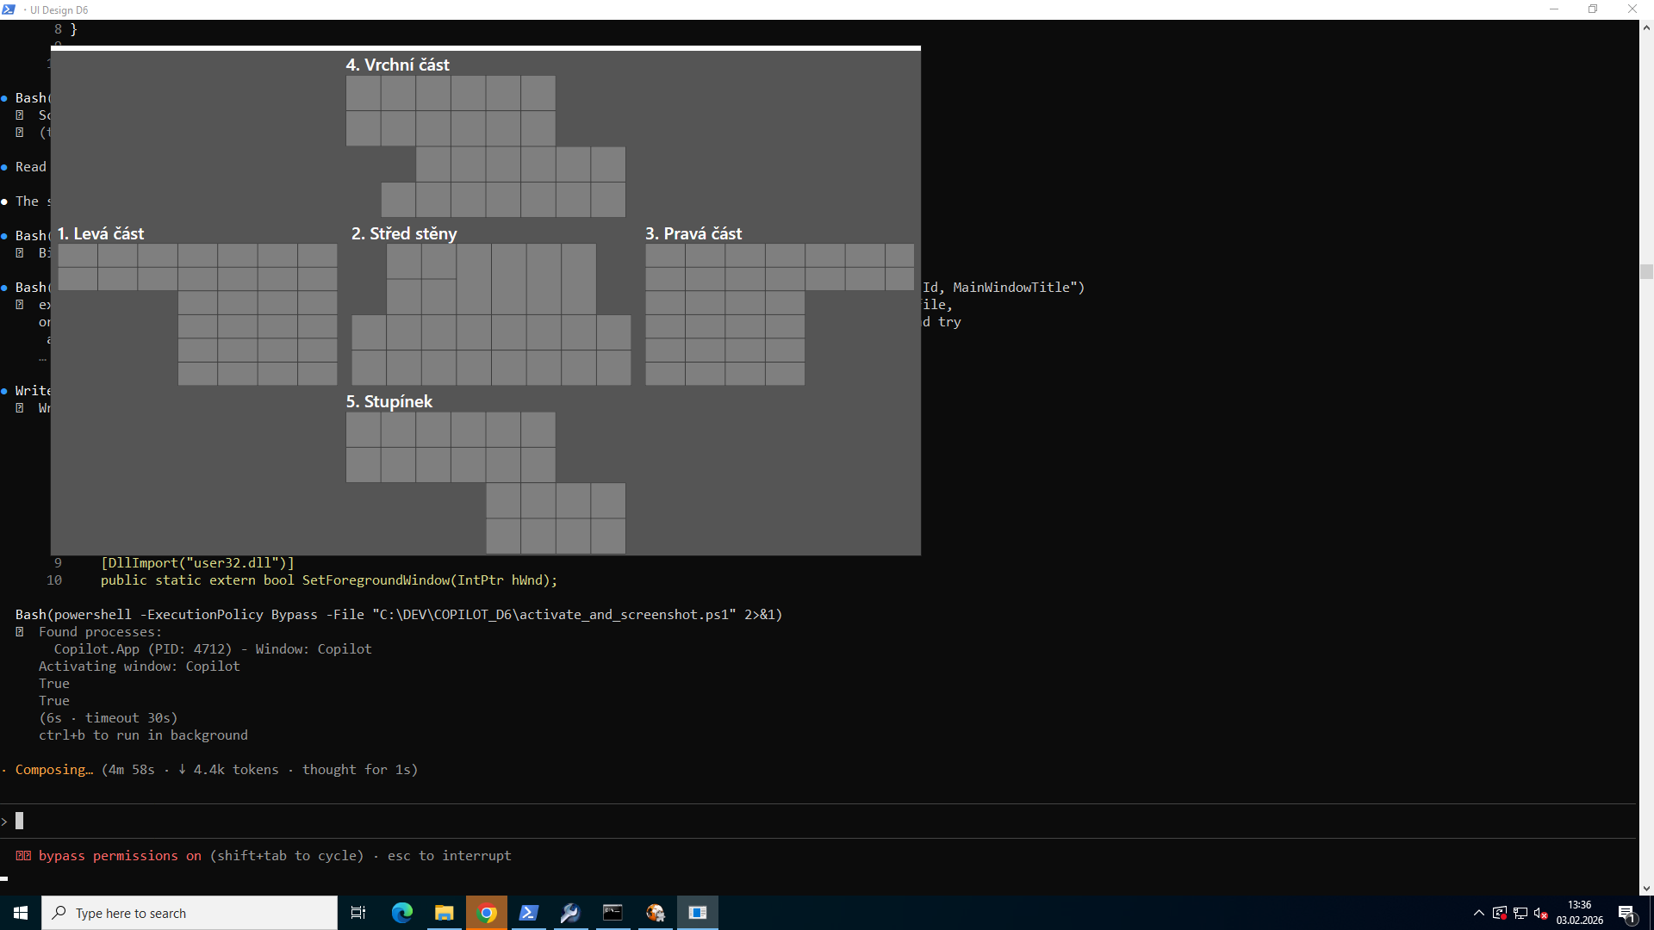Switch to Google Chrome in the taskbar

point(487,913)
